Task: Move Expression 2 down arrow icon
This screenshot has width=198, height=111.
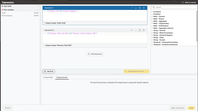Action: [136, 30]
